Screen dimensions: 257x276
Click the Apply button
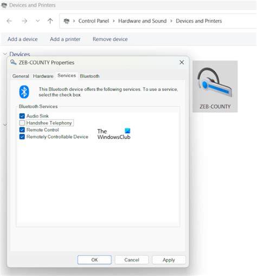coord(169,260)
